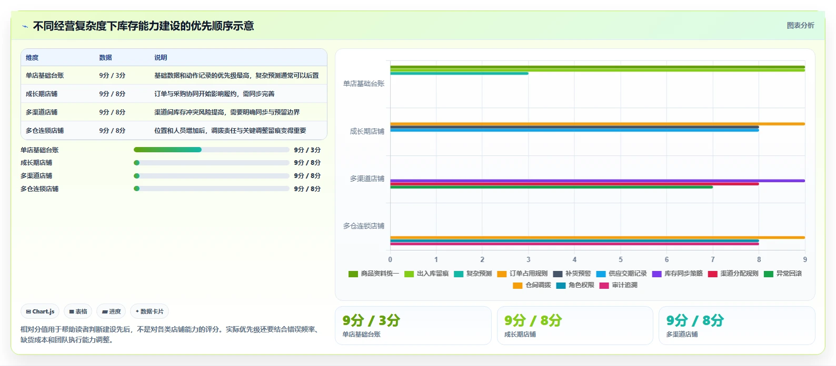The image size is (836, 366).
Task: Click the green 异常回滚 bar in chart
Action: [x=551, y=187]
